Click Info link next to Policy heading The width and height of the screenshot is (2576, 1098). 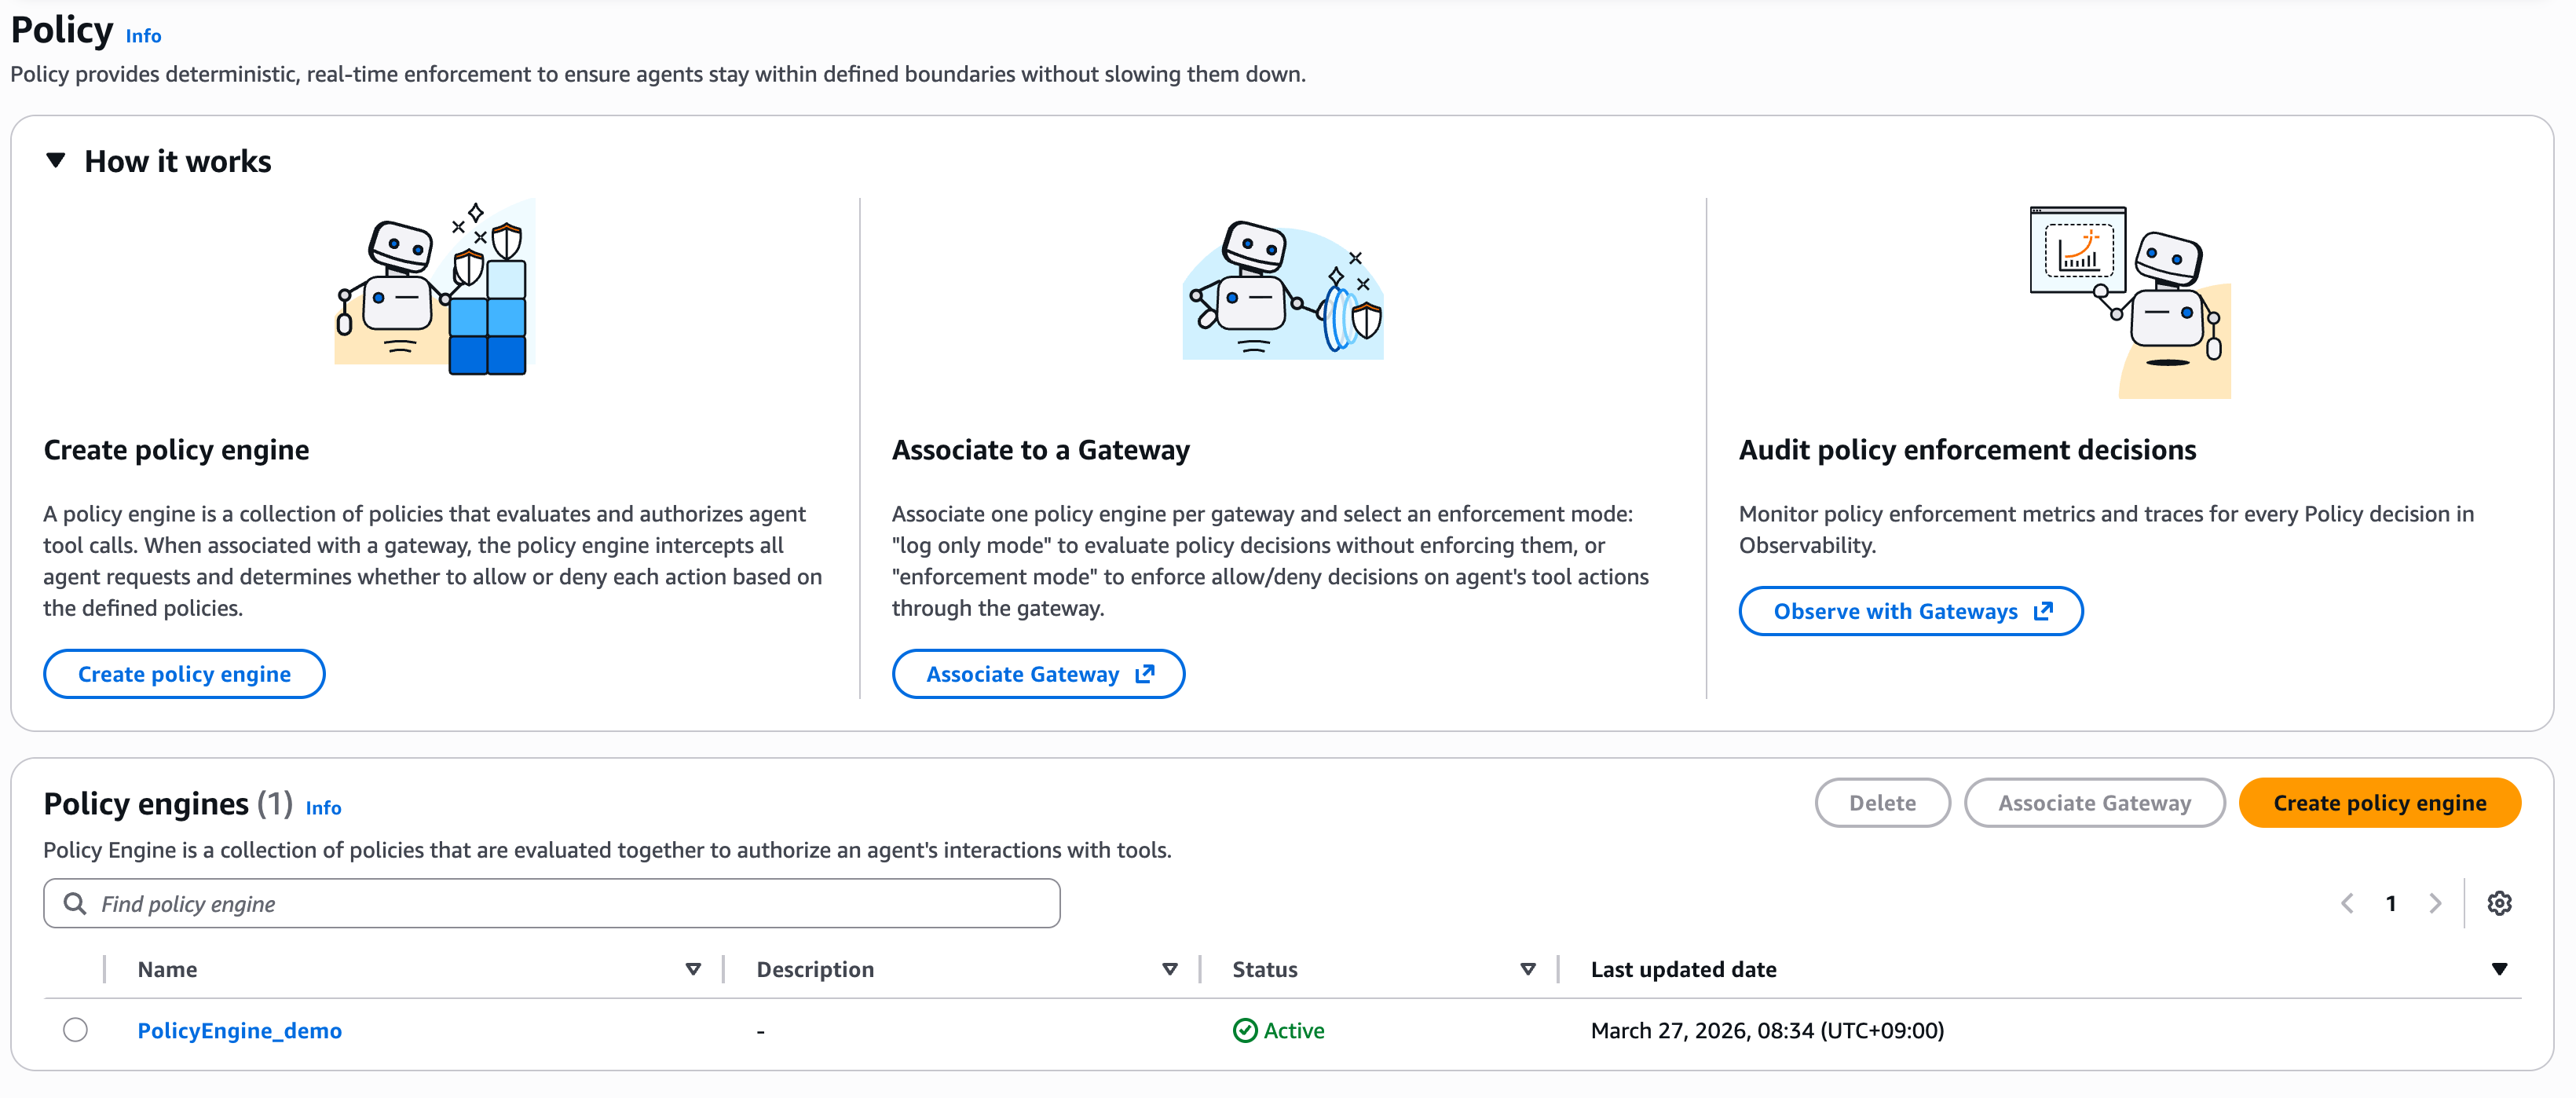click(143, 36)
